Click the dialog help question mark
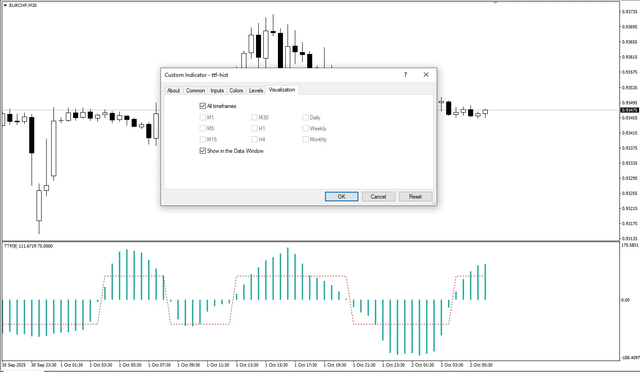This screenshot has width=640, height=372. 405,75
